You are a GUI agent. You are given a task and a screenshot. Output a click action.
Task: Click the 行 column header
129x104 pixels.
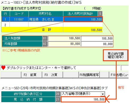(x=6, y=14)
